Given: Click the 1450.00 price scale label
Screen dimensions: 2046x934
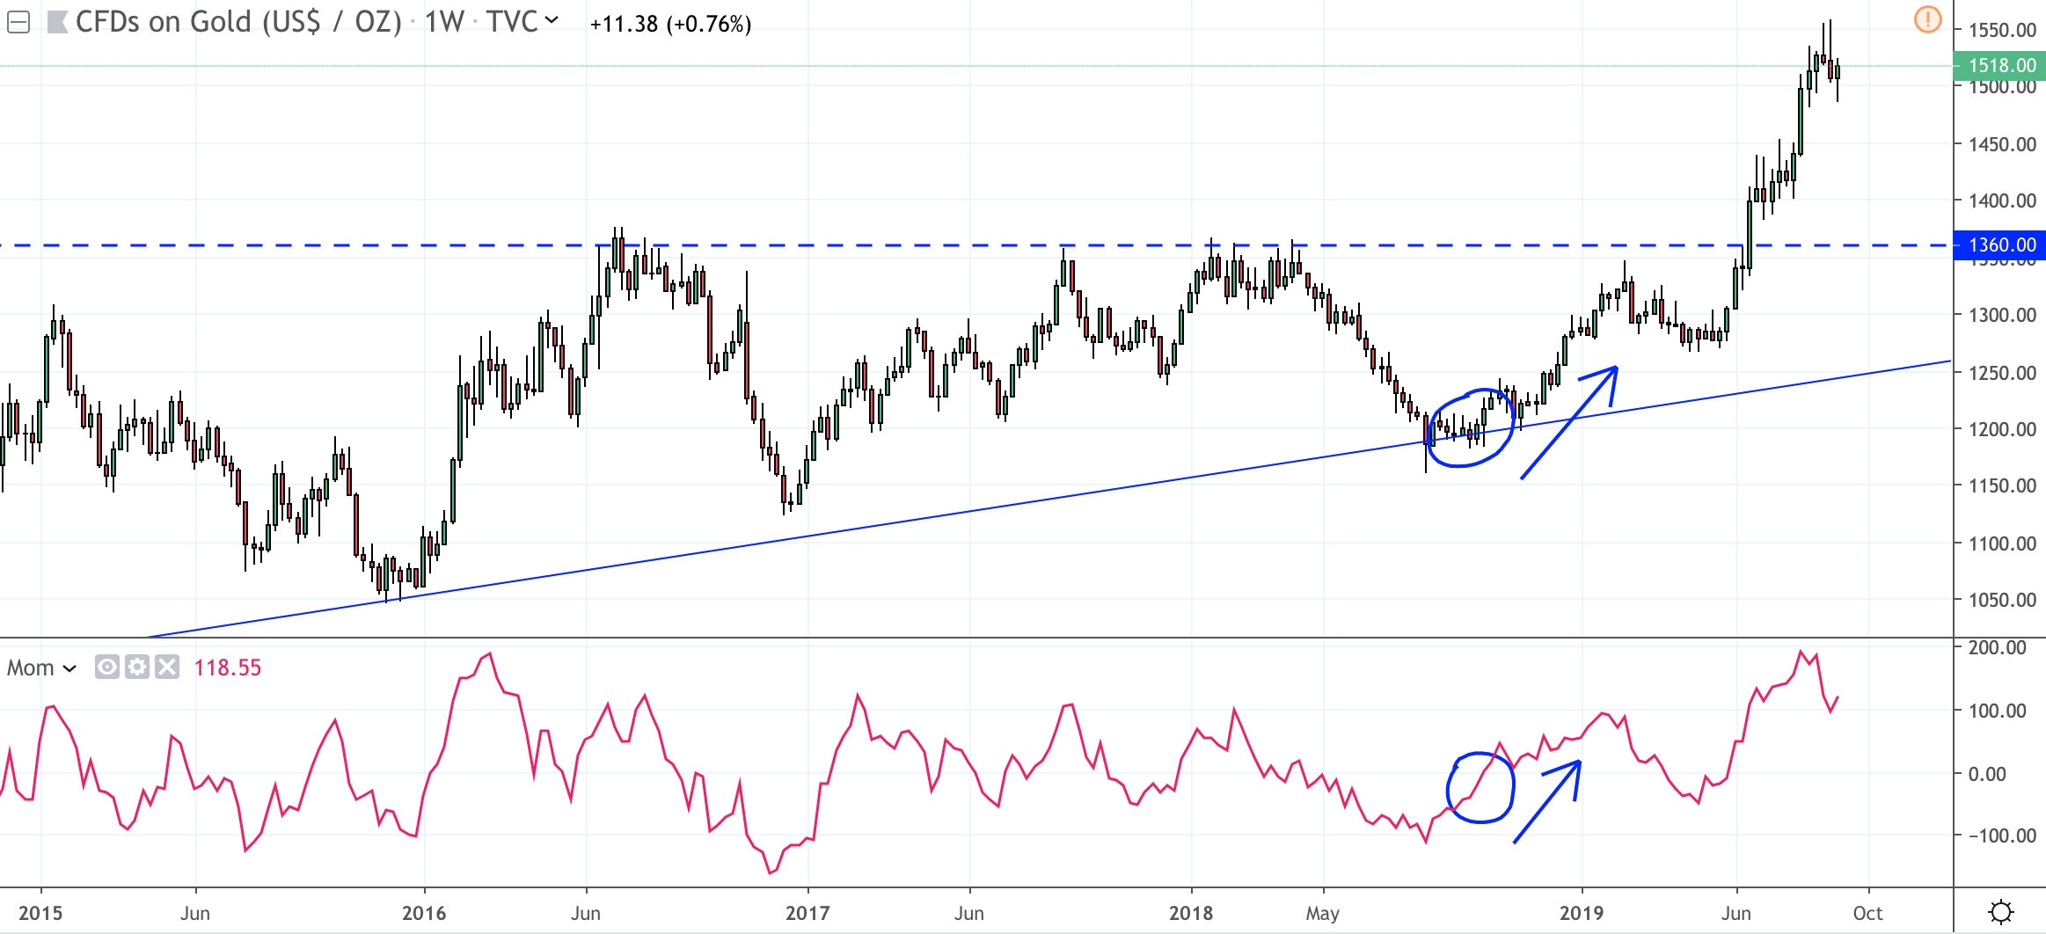Looking at the screenshot, I should [x=2002, y=144].
